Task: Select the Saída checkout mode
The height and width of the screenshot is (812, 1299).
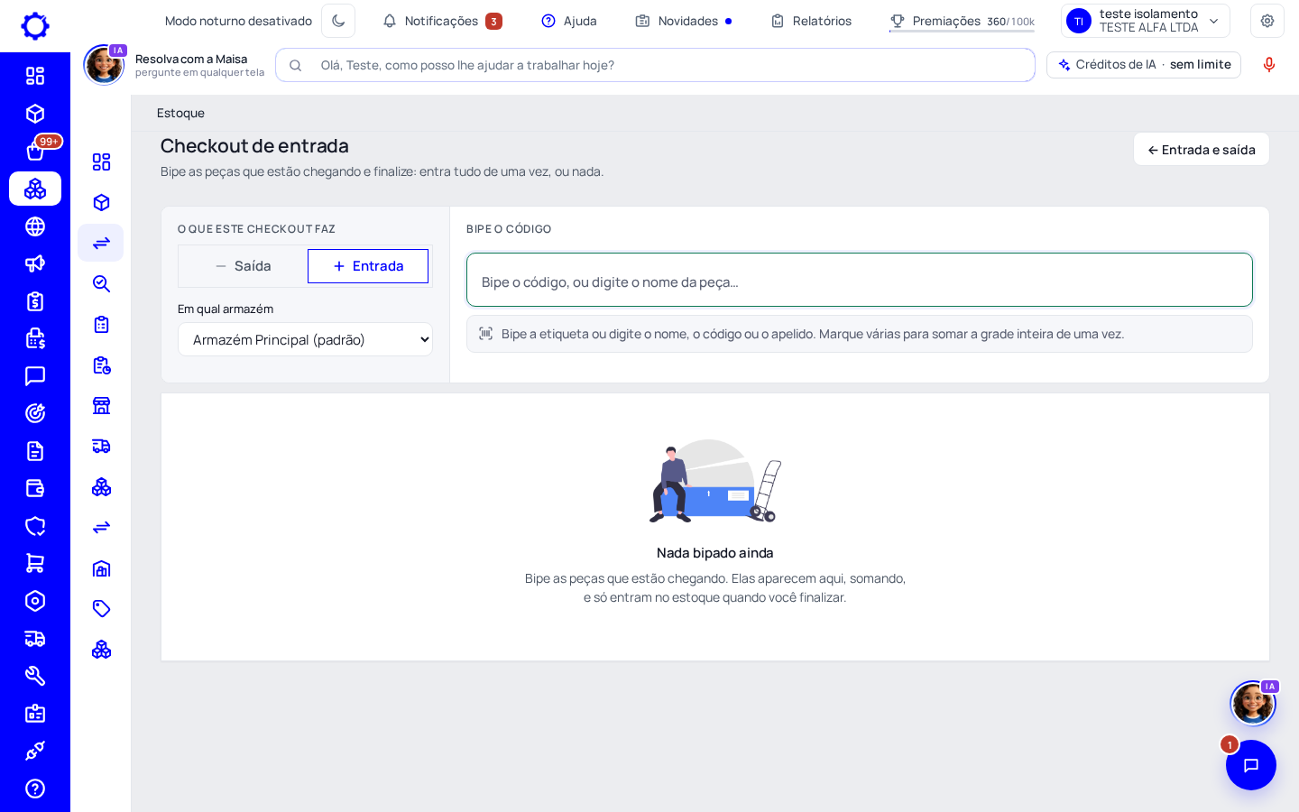Action: [x=244, y=266]
